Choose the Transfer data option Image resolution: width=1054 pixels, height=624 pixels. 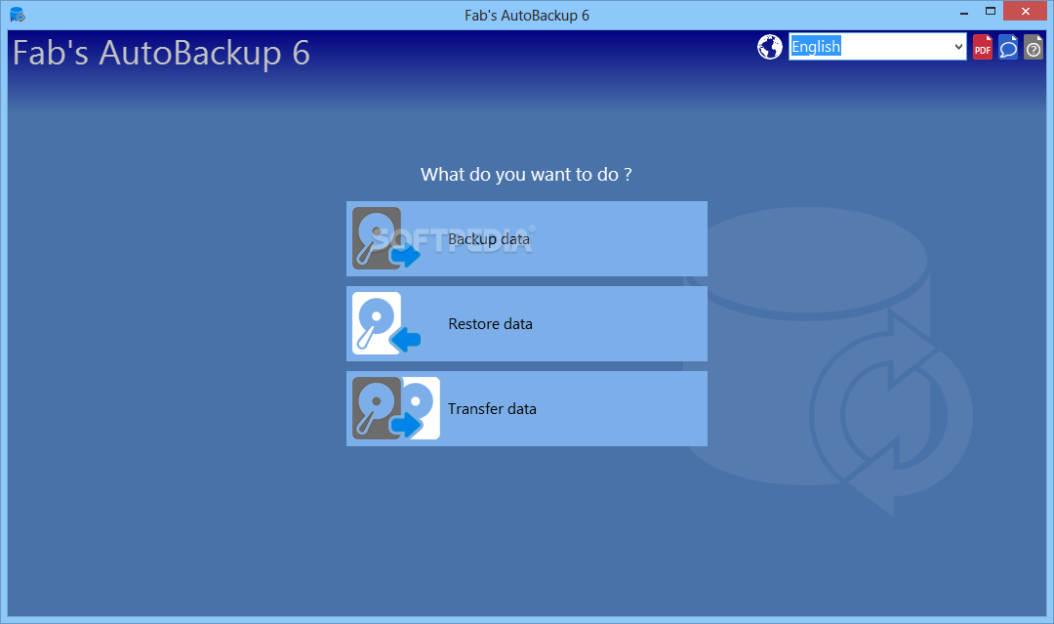pos(526,408)
